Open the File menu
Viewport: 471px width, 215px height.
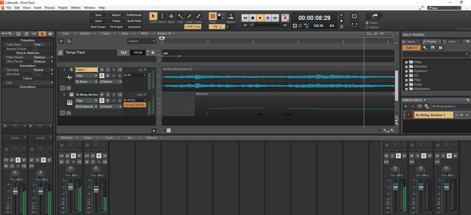pos(9,7)
